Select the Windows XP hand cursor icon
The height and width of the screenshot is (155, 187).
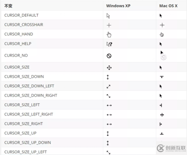click(109, 35)
